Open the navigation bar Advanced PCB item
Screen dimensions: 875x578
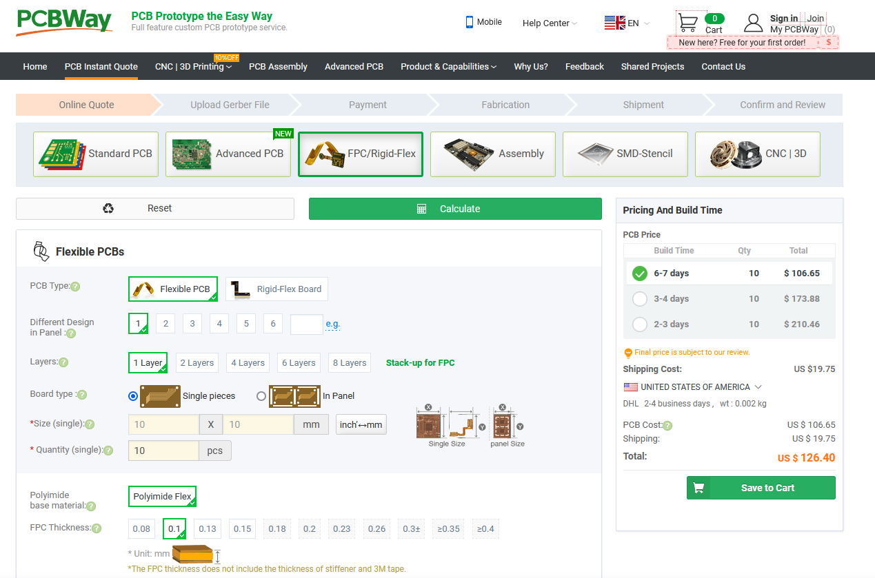(x=354, y=67)
